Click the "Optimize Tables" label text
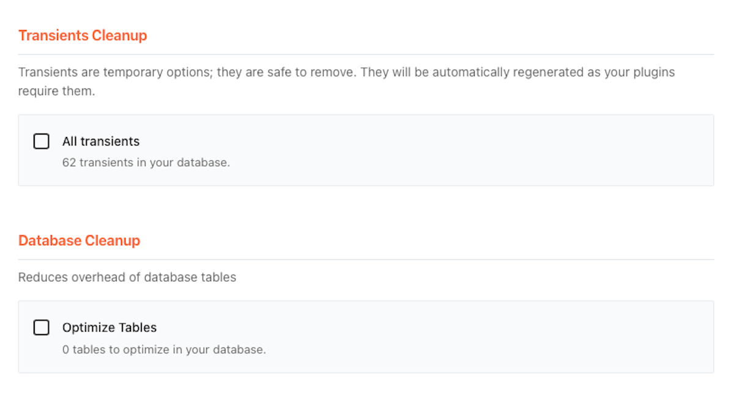 click(x=109, y=328)
